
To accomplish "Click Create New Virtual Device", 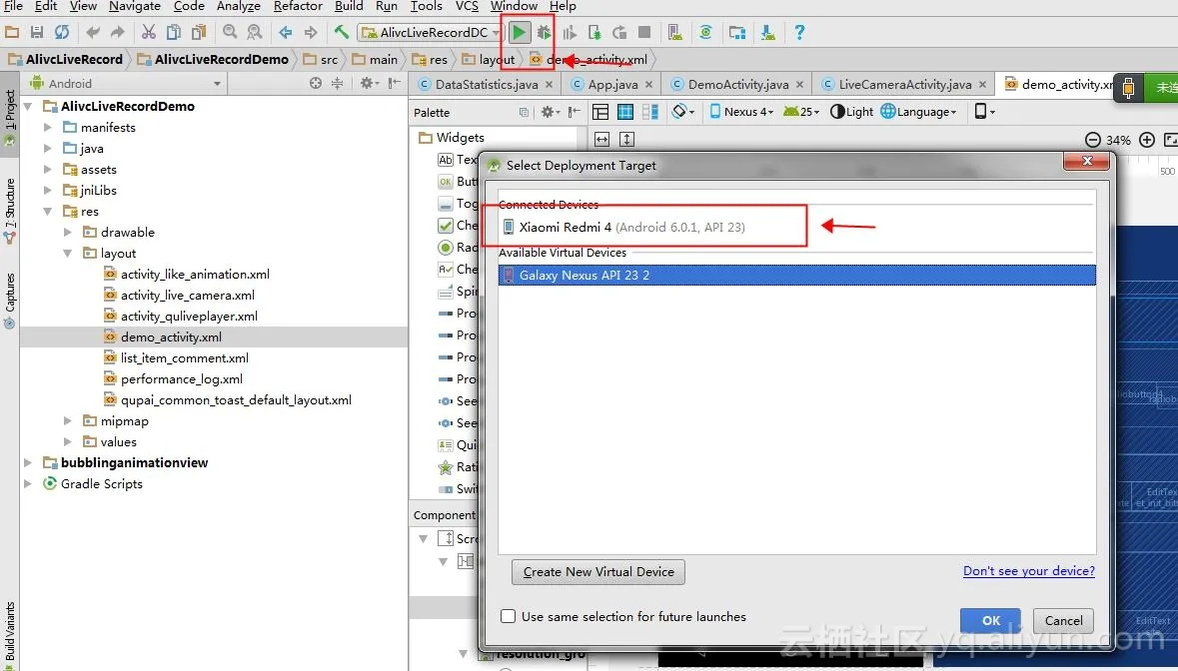I will pos(598,572).
